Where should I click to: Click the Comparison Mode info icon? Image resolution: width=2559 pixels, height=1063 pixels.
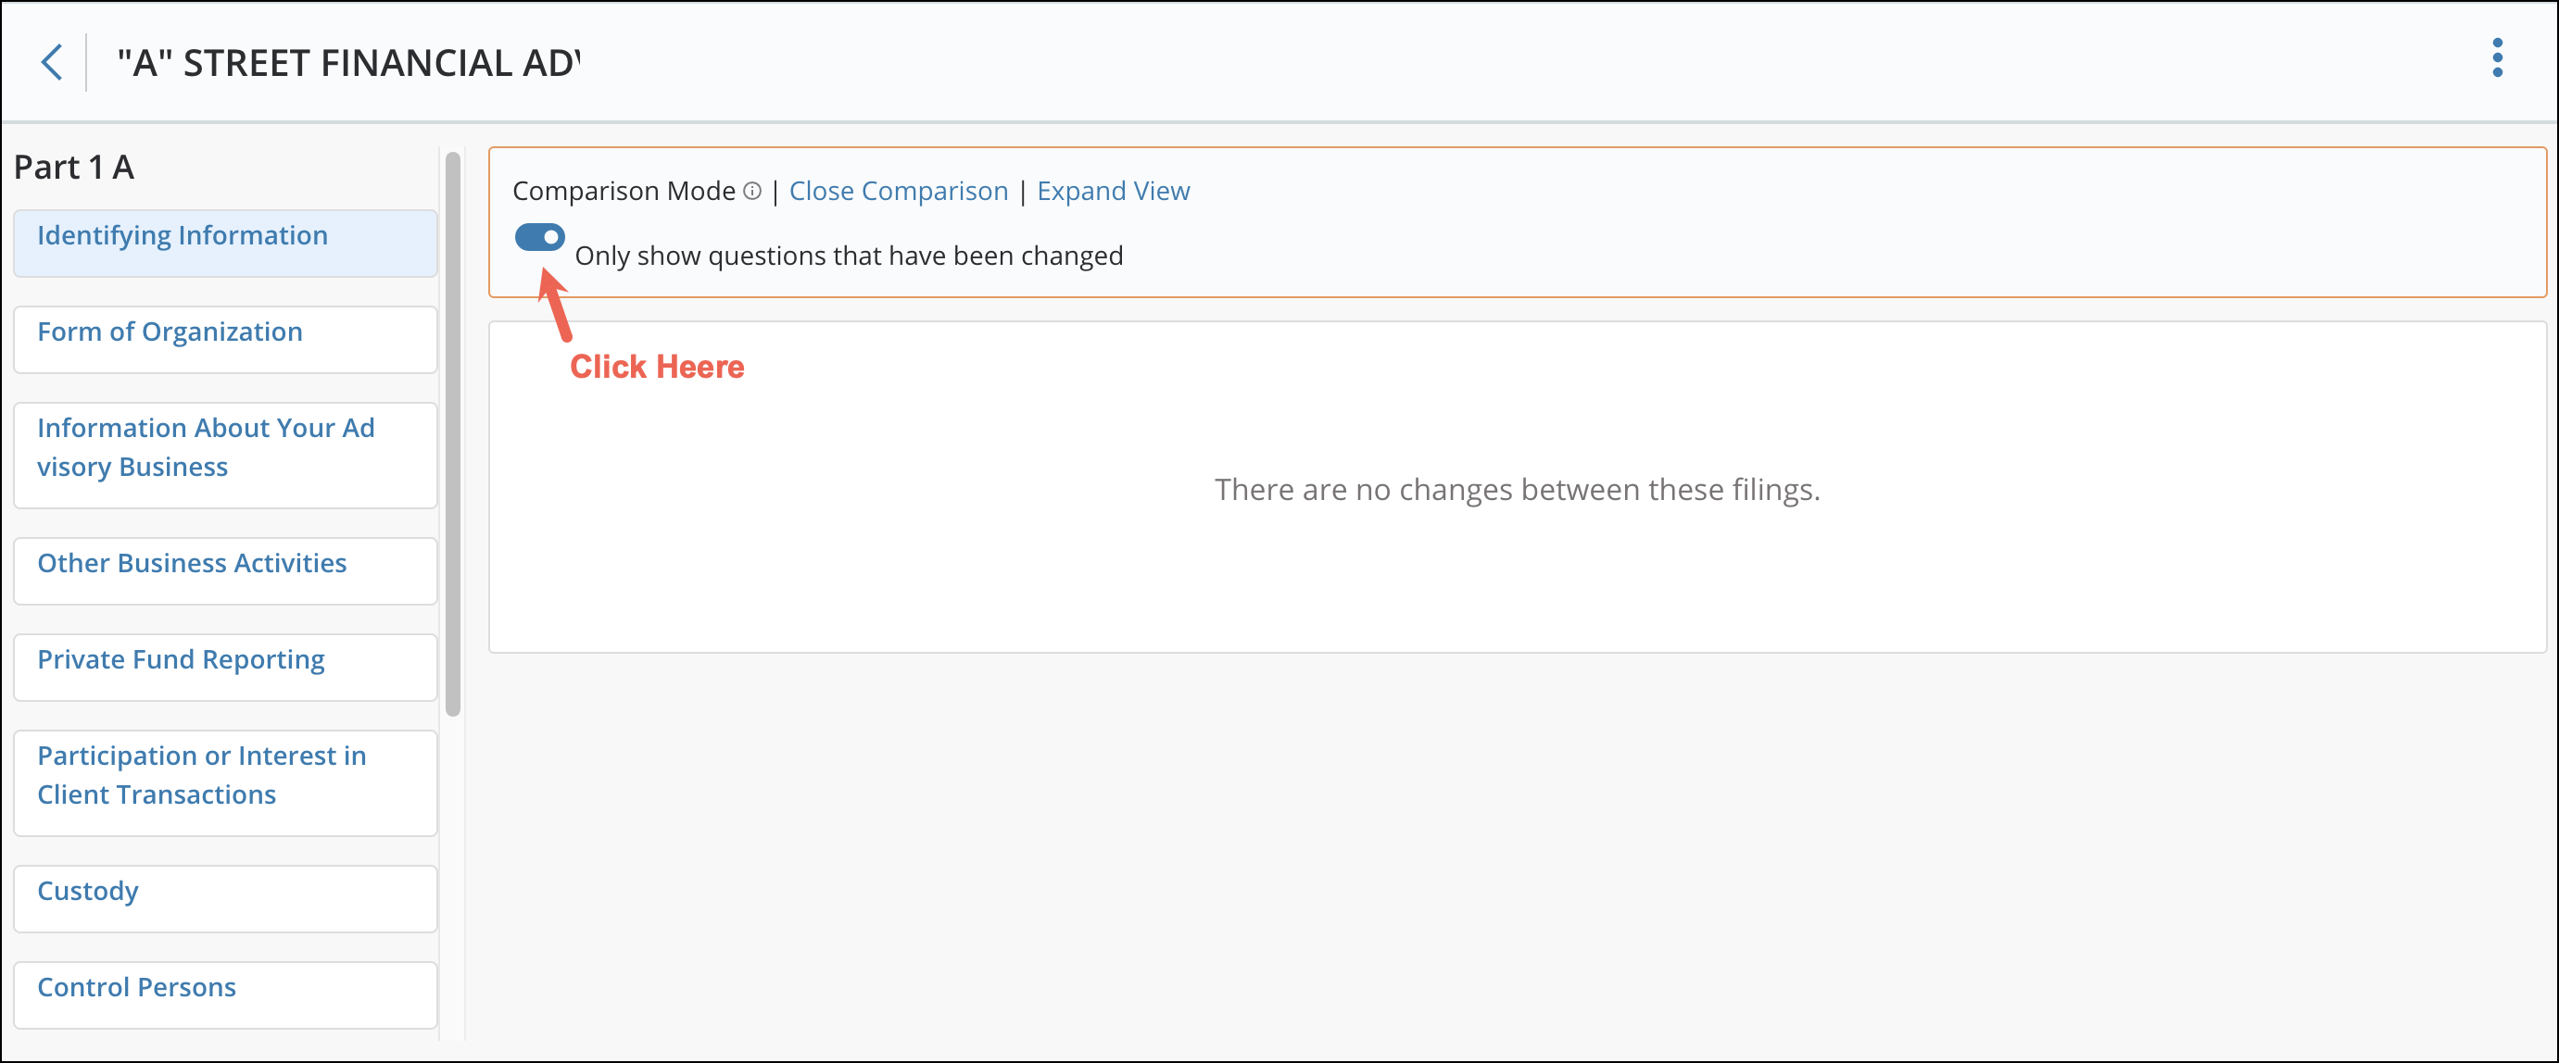click(x=753, y=191)
